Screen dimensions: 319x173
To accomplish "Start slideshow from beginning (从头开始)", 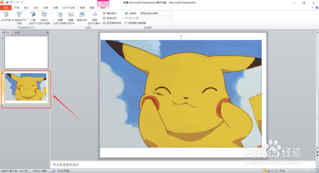I will tap(6, 17).
